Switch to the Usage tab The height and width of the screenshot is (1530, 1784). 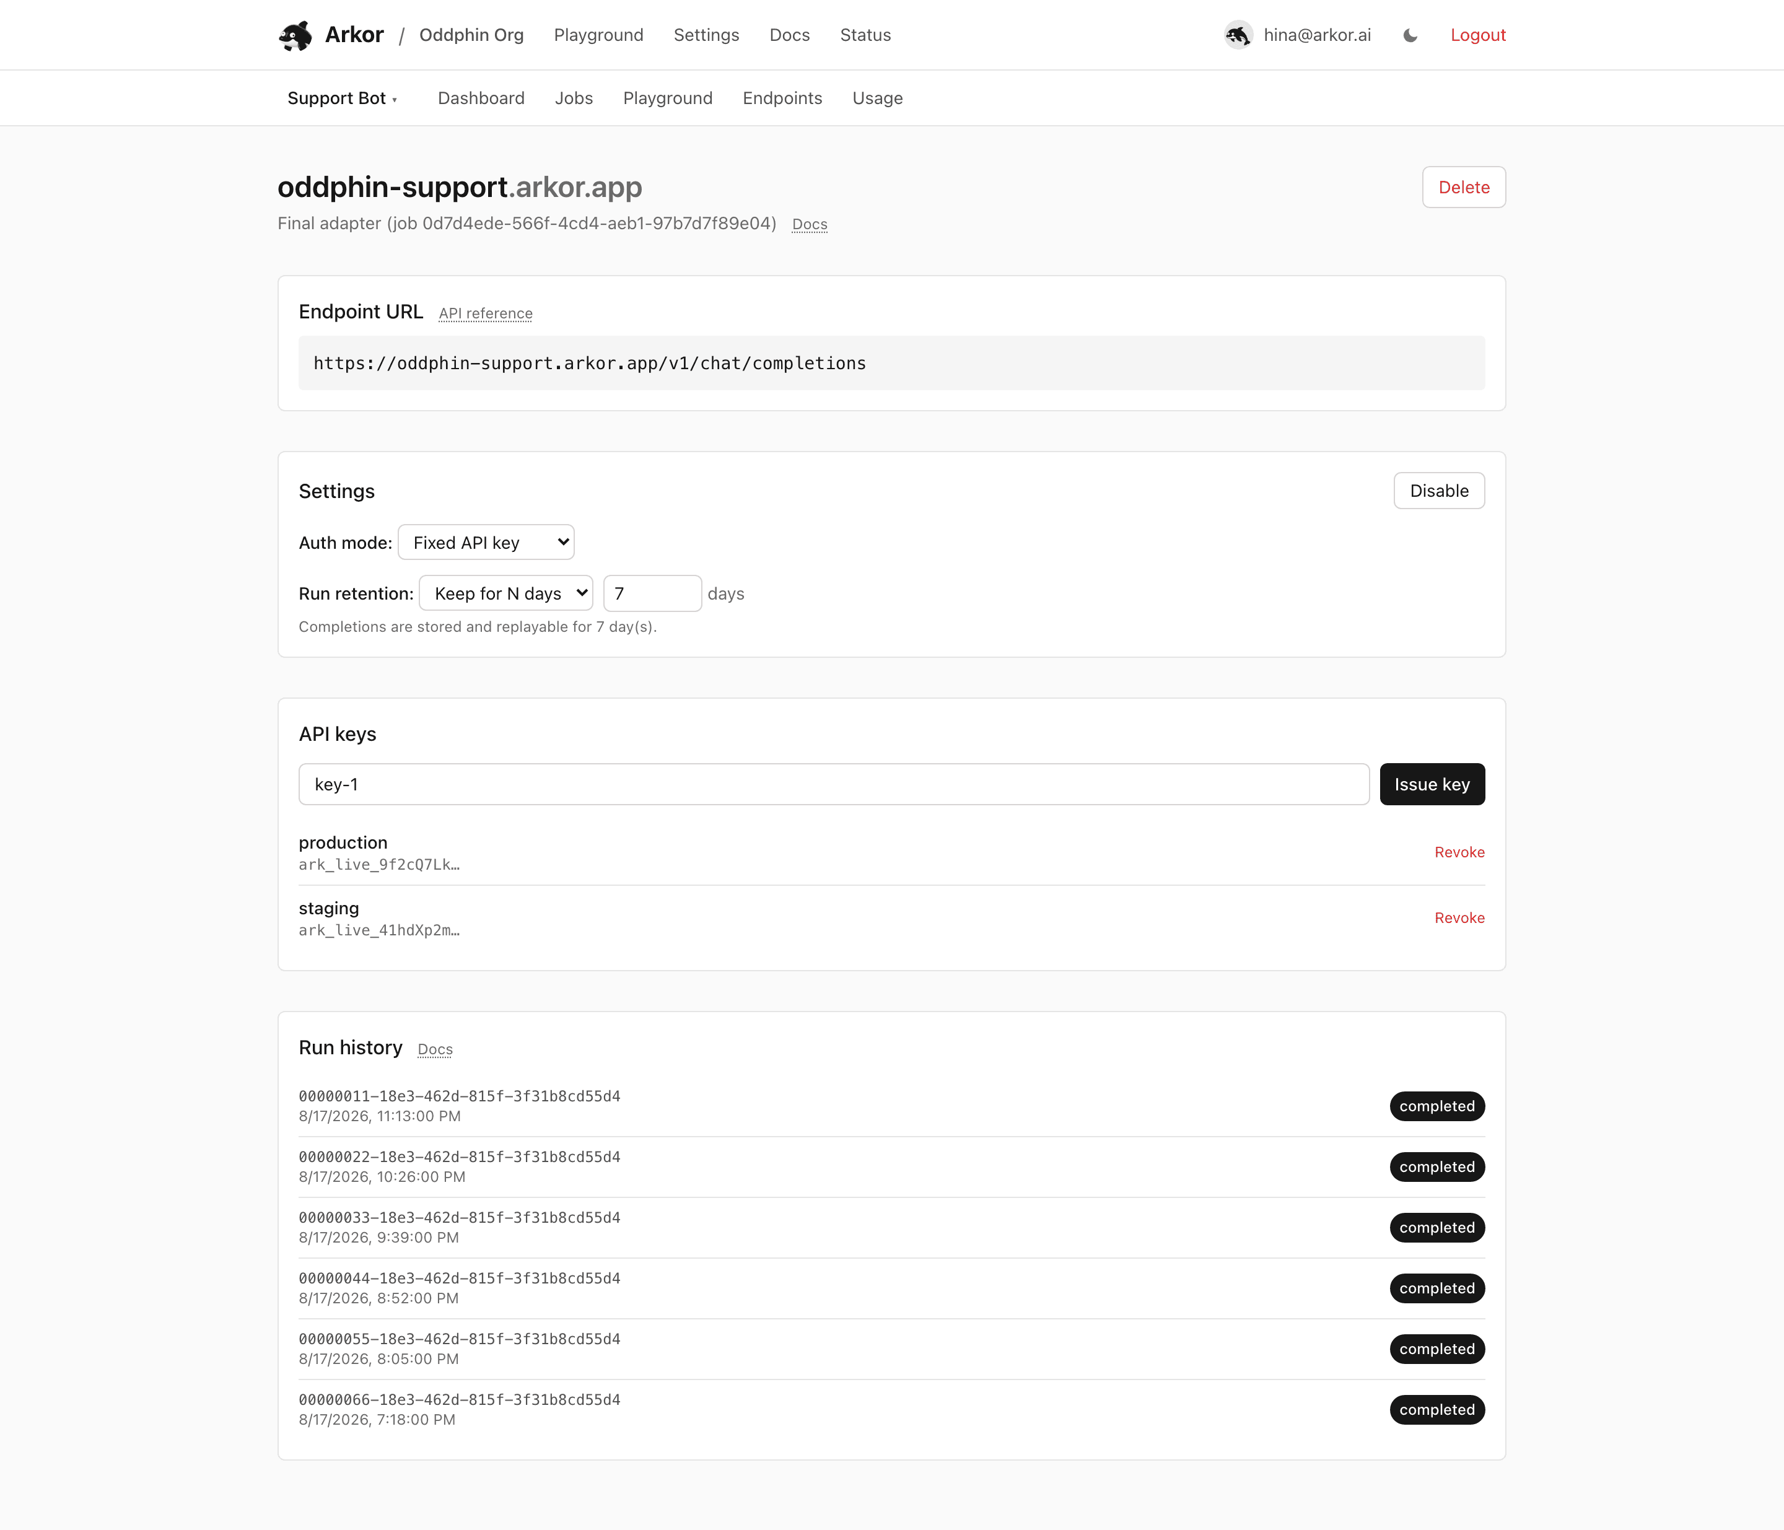click(x=877, y=98)
